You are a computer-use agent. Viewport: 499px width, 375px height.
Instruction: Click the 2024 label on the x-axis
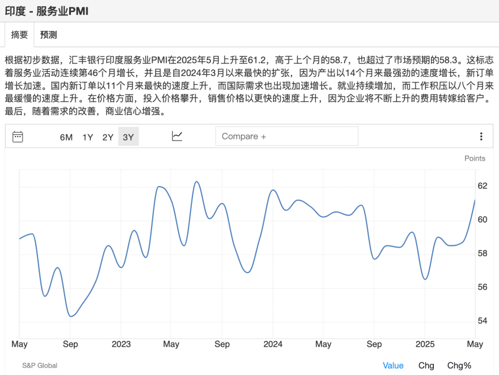(x=273, y=344)
